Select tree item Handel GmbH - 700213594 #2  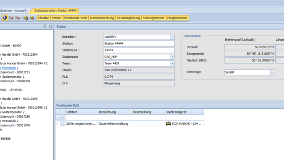(x=24, y=63)
